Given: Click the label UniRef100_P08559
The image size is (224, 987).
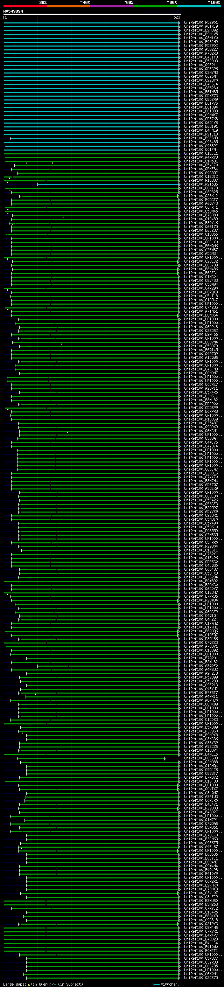Looking at the screenshot, I should (x=201, y=531).
